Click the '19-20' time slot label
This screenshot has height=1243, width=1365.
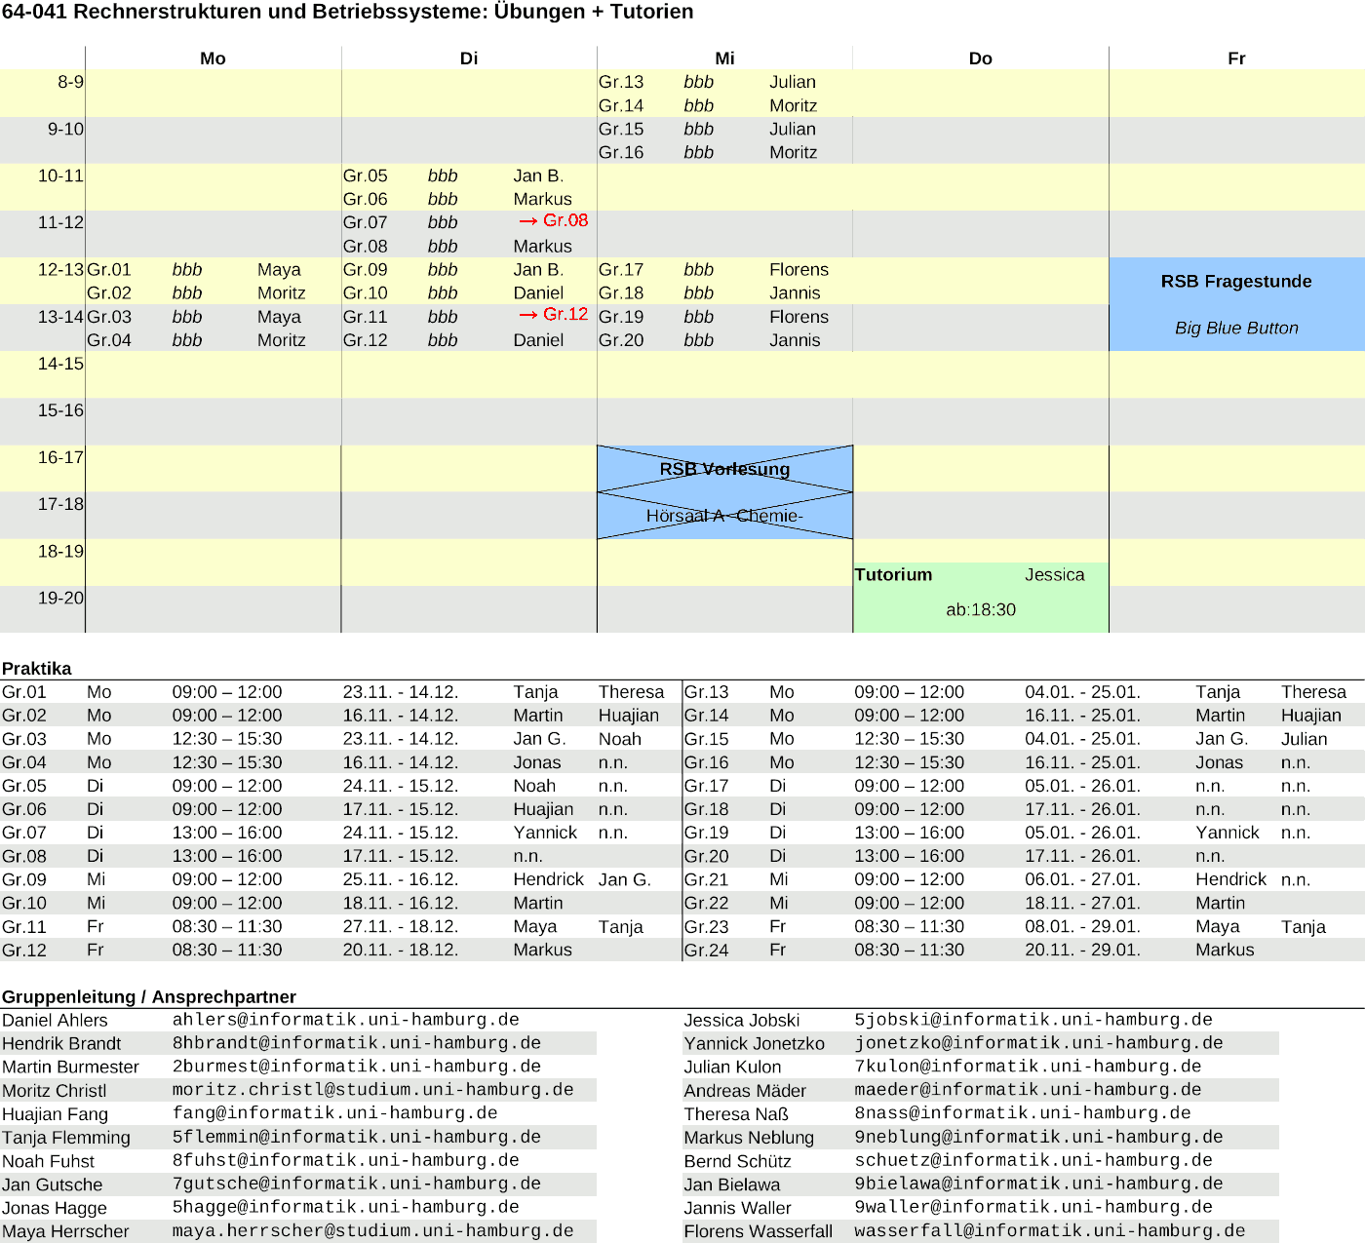(60, 598)
